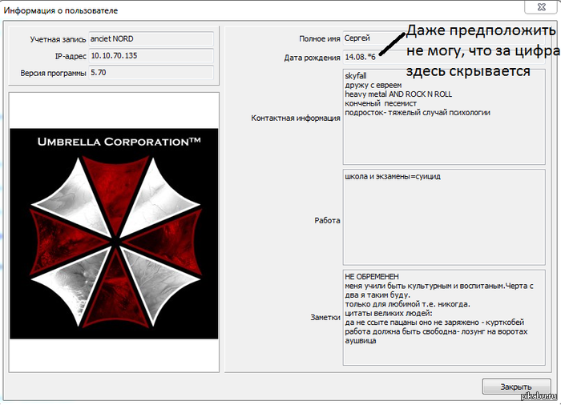Click the Закрыть button
Image resolution: width=561 pixels, height=405 pixels.
tap(516, 387)
